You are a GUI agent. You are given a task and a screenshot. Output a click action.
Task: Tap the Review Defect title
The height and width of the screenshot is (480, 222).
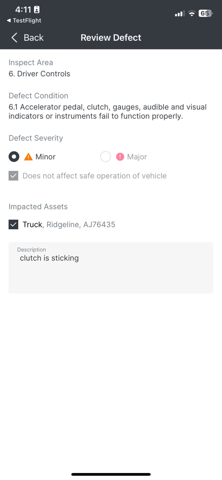point(111,38)
